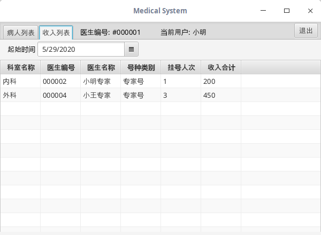Select the 外科 department cell

20,95
